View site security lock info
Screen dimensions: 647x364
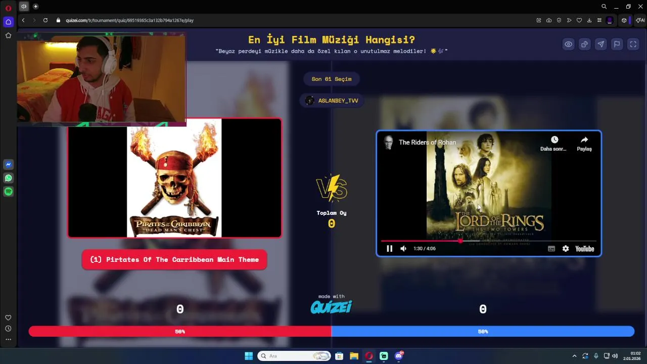coord(58,20)
